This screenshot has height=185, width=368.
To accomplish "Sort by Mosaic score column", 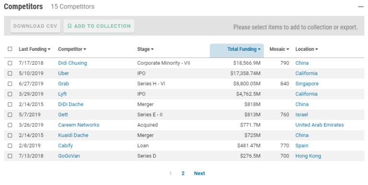I will click(279, 49).
